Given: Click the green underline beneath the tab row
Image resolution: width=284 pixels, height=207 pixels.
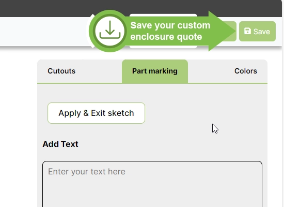Looking at the screenshot, I should 152,83.
